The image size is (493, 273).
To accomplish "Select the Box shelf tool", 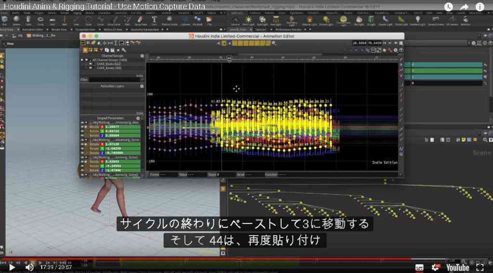I will (4, 20).
